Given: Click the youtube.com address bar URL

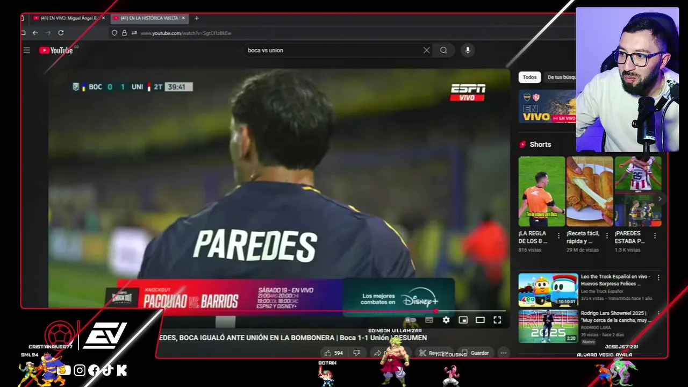Looking at the screenshot, I should coord(186,33).
